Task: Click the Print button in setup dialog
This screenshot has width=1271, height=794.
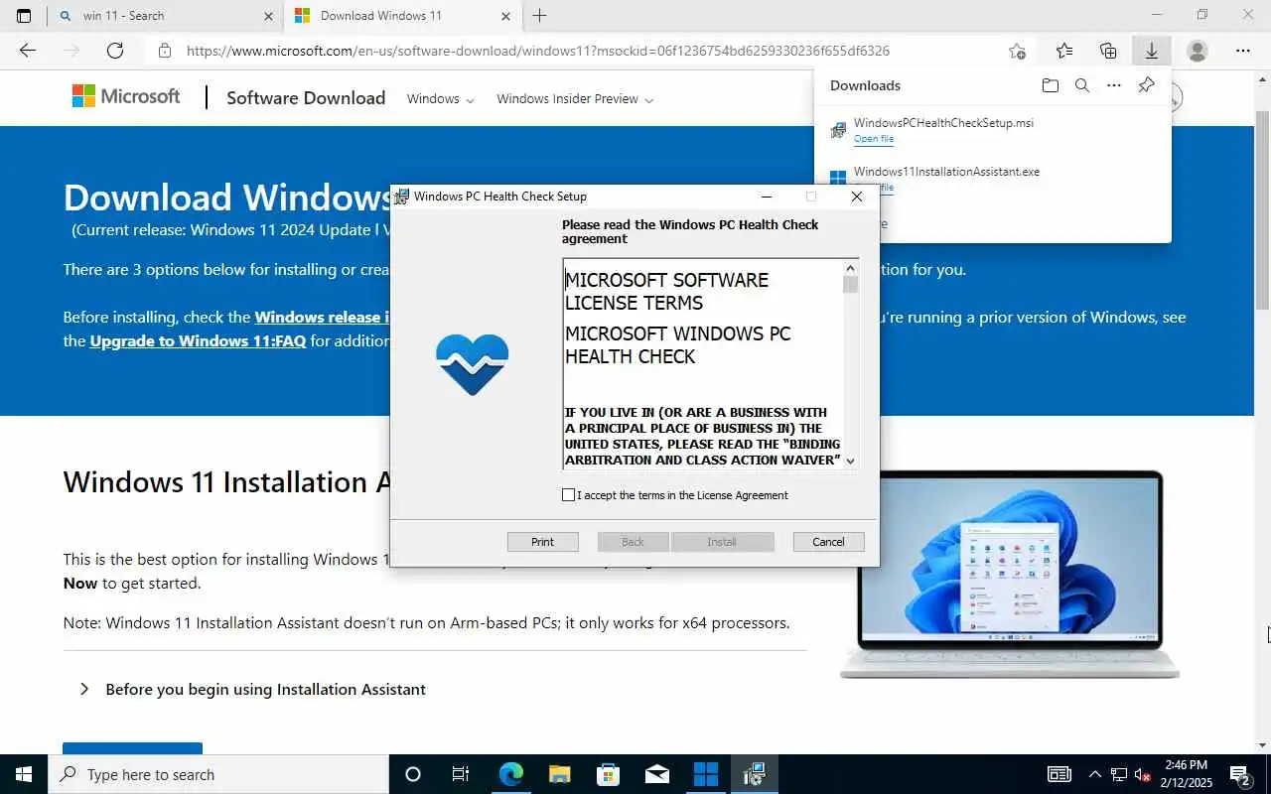Action: (x=542, y=542)
